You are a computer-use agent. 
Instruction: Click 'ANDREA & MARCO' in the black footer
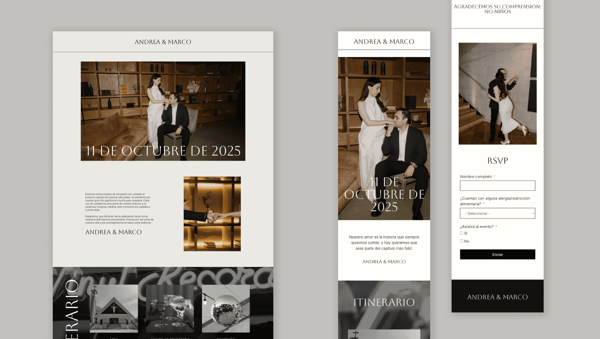coord(497,297)
